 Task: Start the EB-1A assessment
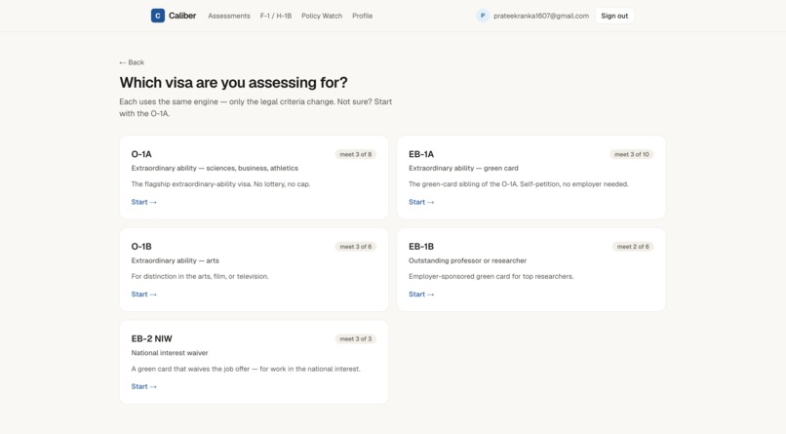click(x=421, y=202)
